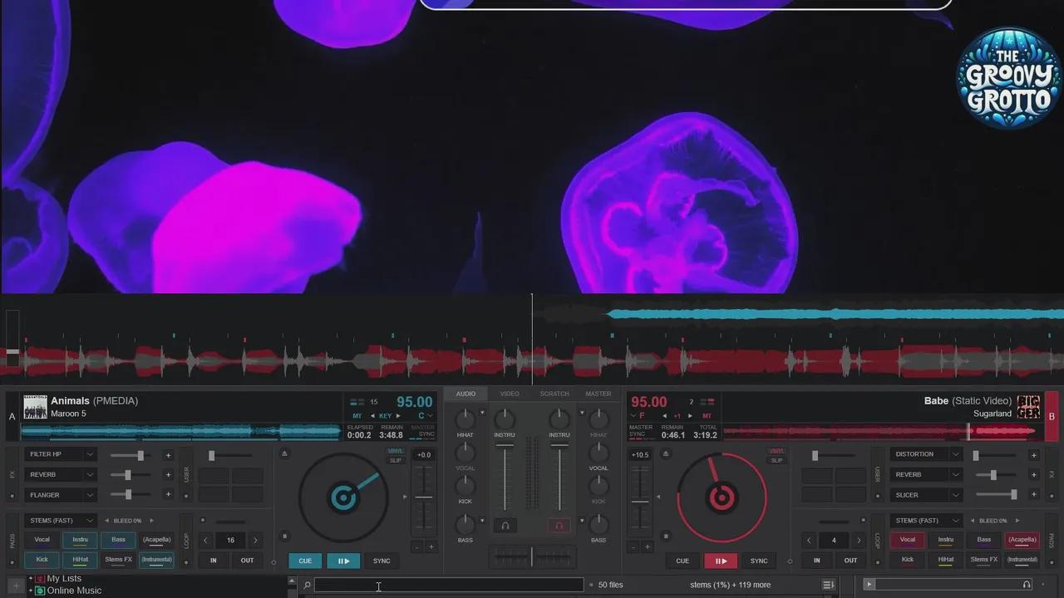Viewport: 1064px width, 598px height.
Task: Shift deck A key down with left arrow
Action: coord(372,415)
